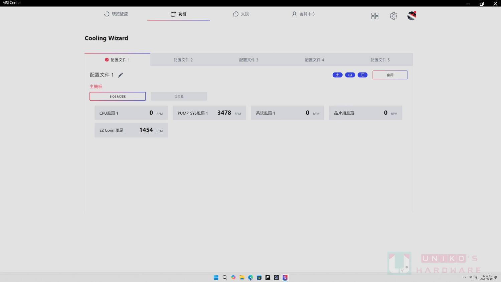The image size is (501, 282).
Task: Open the notification bell in tray
Action: click(496, 277)
